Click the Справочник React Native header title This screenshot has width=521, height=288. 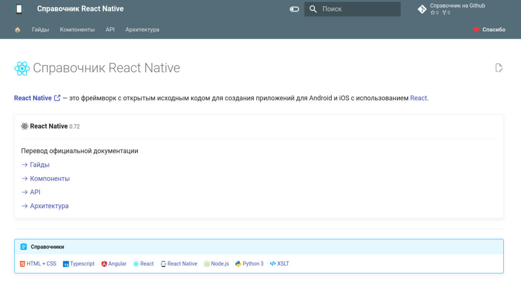pos(80,9)
